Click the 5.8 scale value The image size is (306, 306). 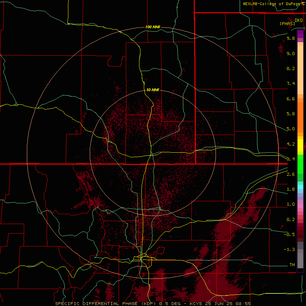[x=291, y=114]
